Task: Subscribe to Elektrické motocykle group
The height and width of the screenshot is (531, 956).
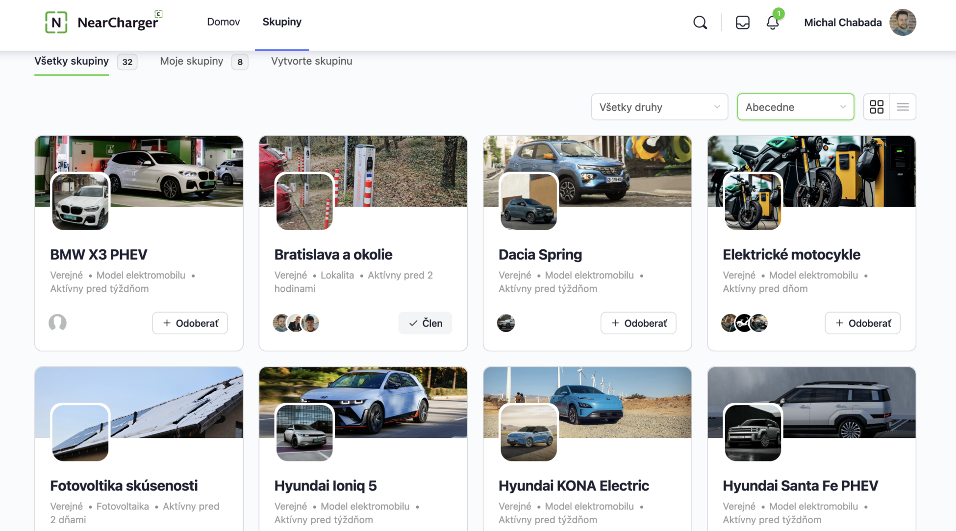Action: pyautogui.click(x=862, y=323)
